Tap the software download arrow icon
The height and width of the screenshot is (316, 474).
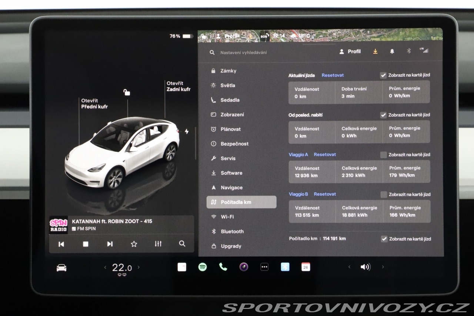375,51
